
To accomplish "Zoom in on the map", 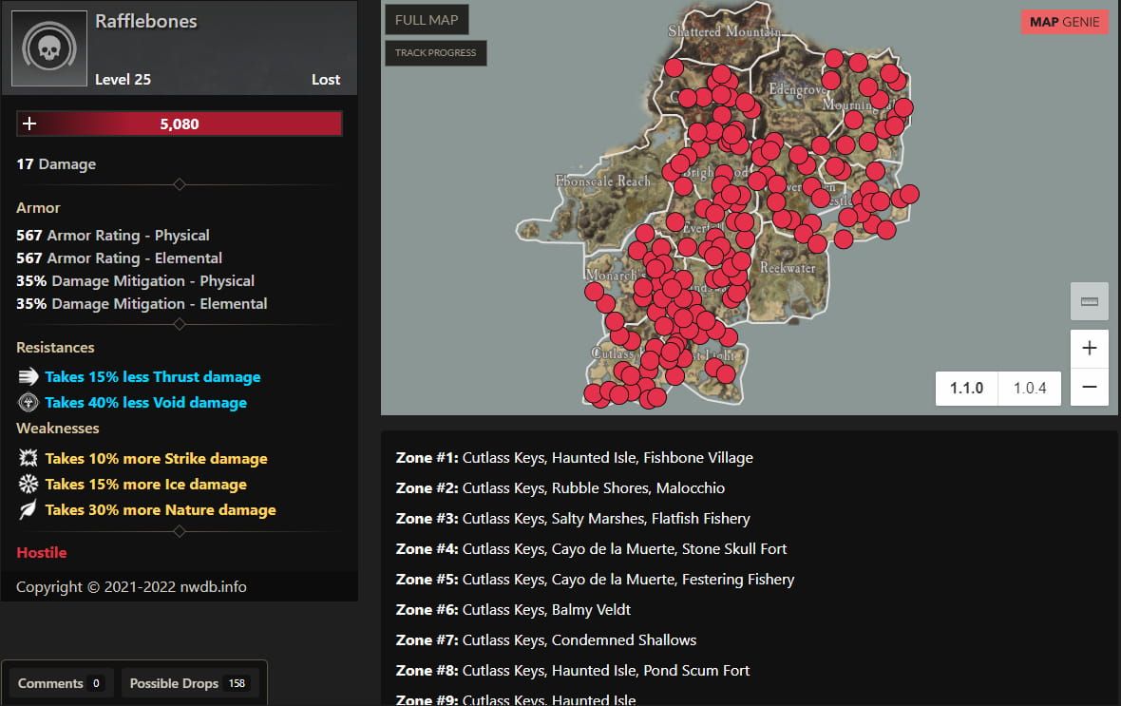I will pos(1089,349).
